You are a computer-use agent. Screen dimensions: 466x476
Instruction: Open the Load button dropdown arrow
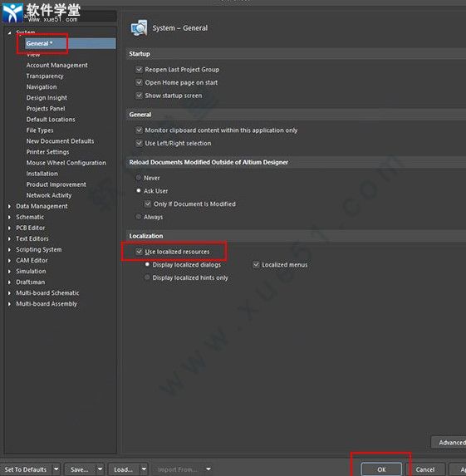point(144,469)
